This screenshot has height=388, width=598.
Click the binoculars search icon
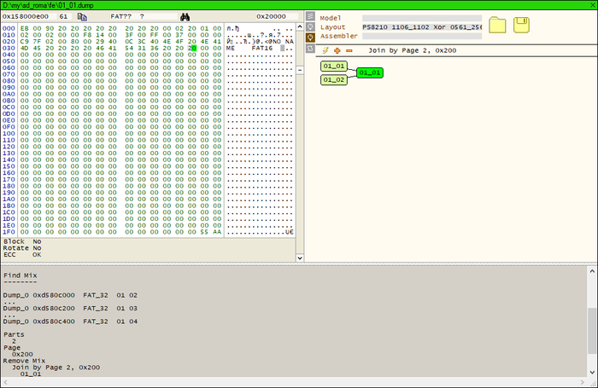click(184, 16)
